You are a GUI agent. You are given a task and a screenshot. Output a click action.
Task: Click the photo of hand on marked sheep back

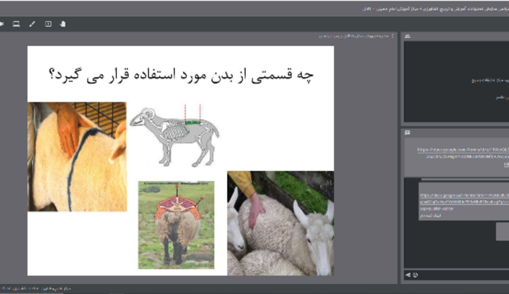[77, 157]
